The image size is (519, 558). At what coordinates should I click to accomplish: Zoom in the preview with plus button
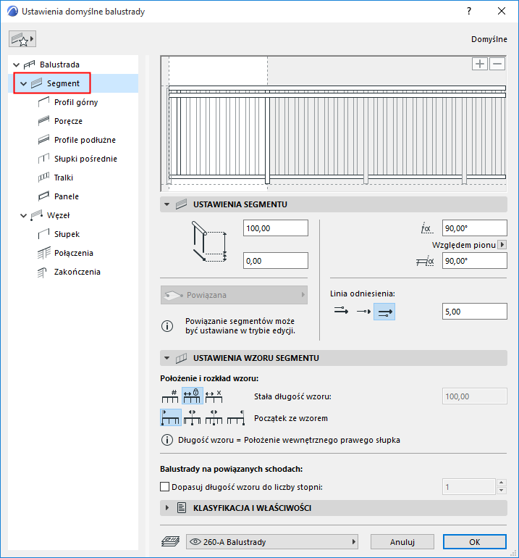coord(479,64)
